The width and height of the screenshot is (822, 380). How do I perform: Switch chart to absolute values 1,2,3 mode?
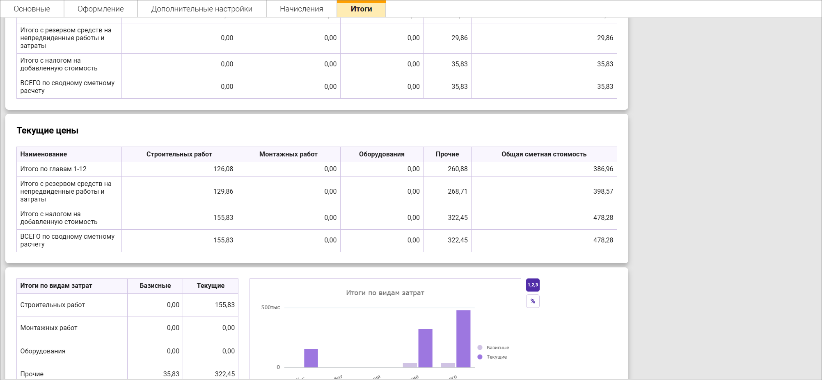coord(533,285)
